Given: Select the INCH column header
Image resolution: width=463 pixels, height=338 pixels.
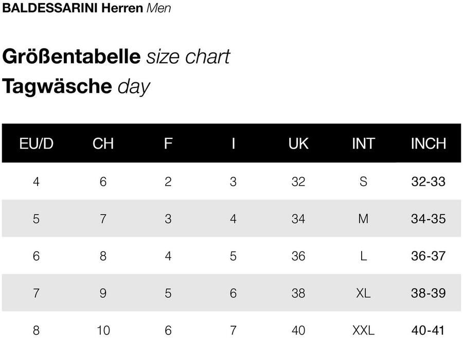Looking at the screenshot, I should (428, 144).
